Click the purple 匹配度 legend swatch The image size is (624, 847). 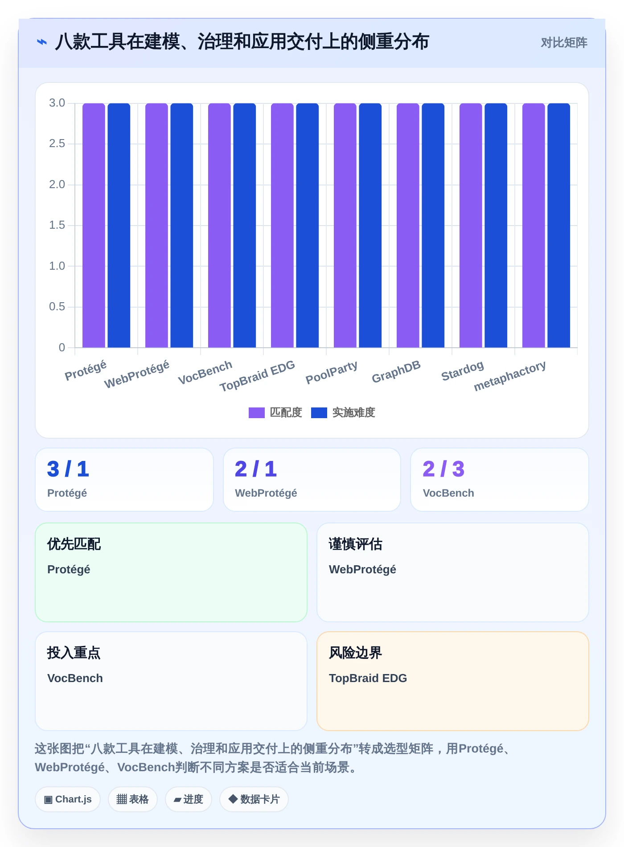tap(257, 413)
